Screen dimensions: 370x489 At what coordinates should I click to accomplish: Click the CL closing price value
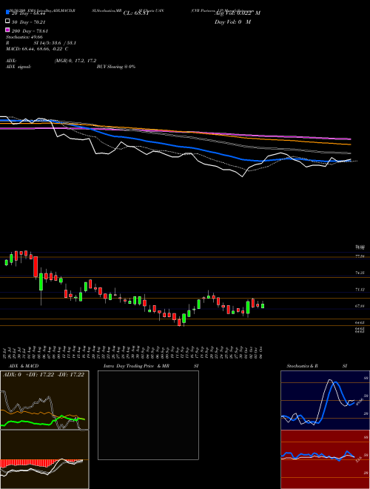pyautogui.click(x=136, y=13)
